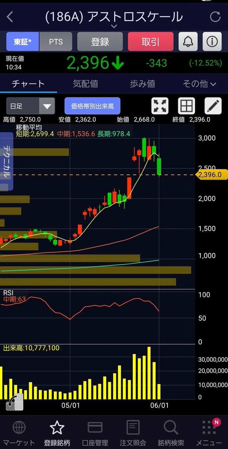Refresh the stock quote data

(x=215, y=17)
